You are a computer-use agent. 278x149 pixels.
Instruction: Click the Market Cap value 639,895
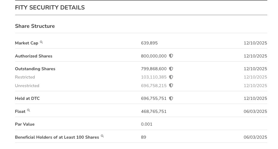tap(149, 43)
